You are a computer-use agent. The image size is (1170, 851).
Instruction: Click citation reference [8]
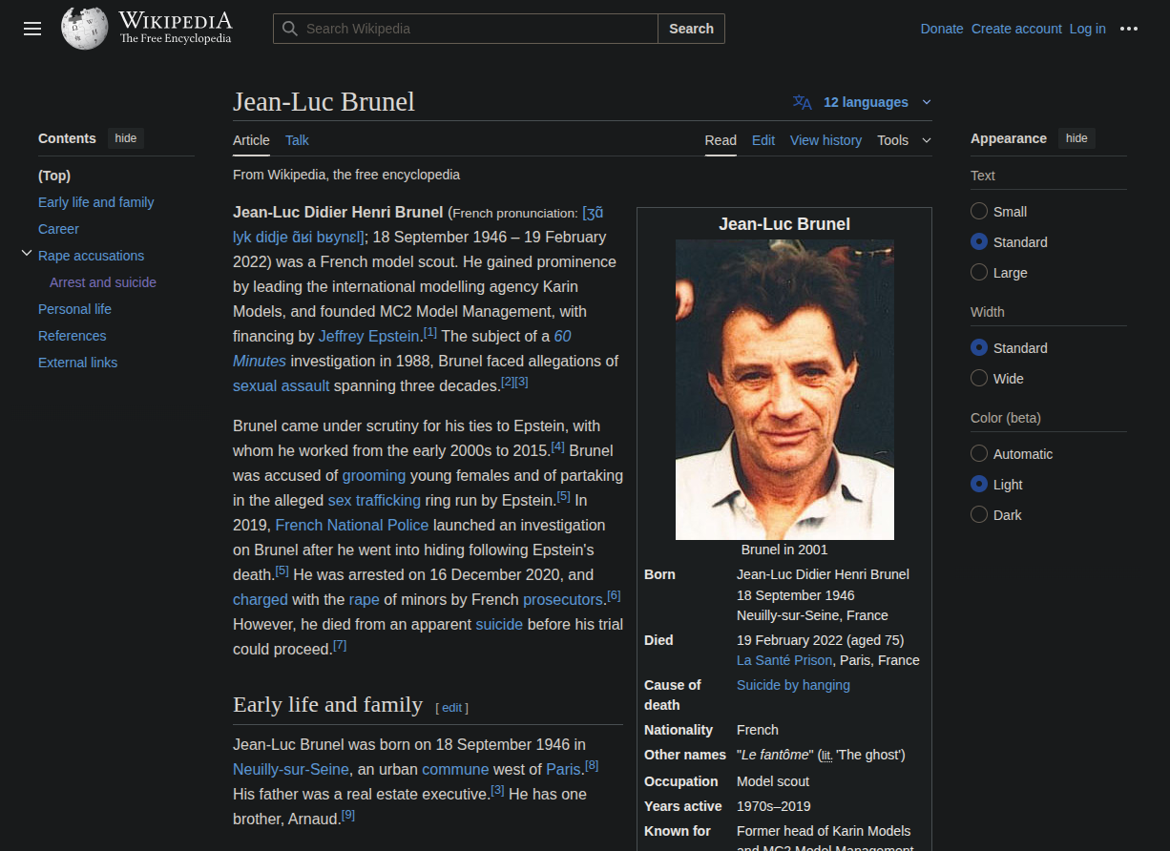click(x=592, y=765)
